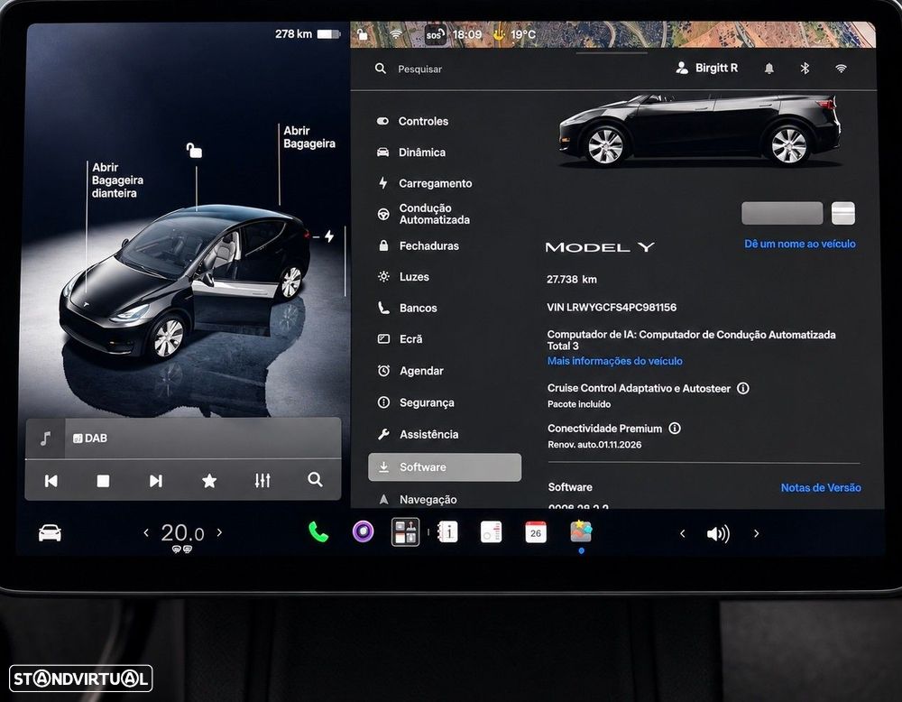Viewport: 902px width, 702px height.
Task: Open the Calendar app showing 26
Action: coord(536,532)
